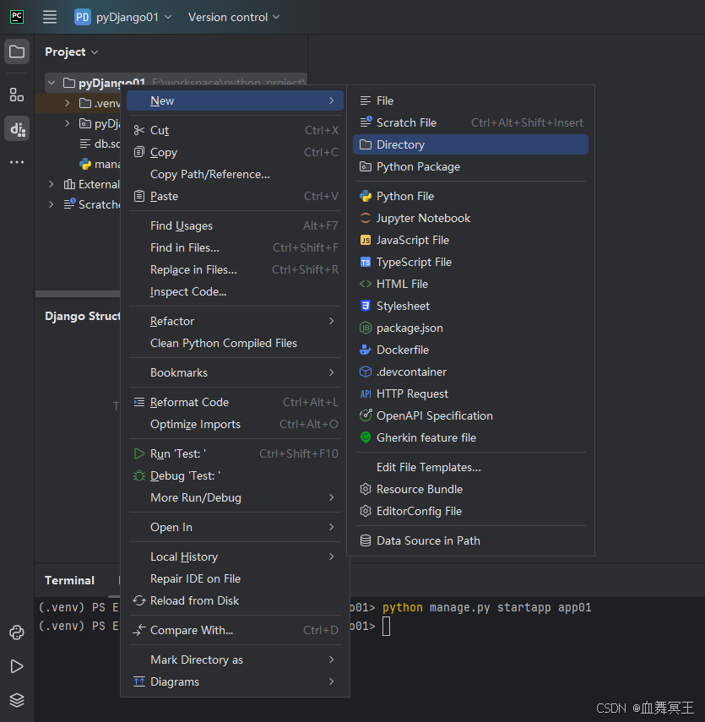The image size is (705, 722).
Task: Click Compare With... entry
Action: click(x=236, y=630)
